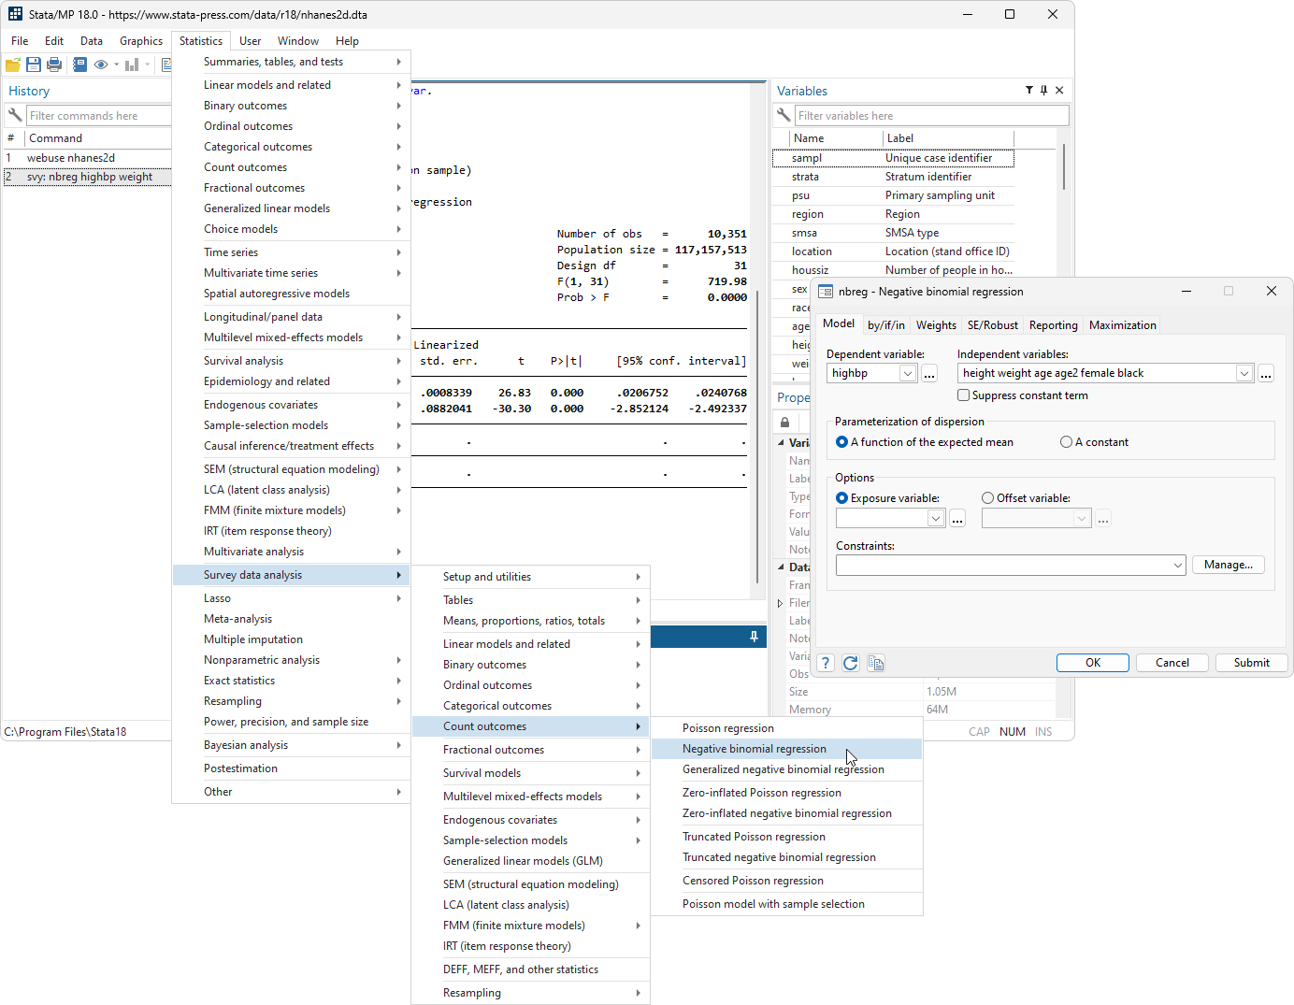Switch to the by/if/in tab
Image resolution: width=1294 pixels, height=1005 pixels.
pyautogui.click(x=886, y=325)
